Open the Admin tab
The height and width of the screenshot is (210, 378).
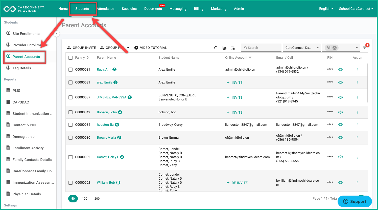[x=239, y=9]
